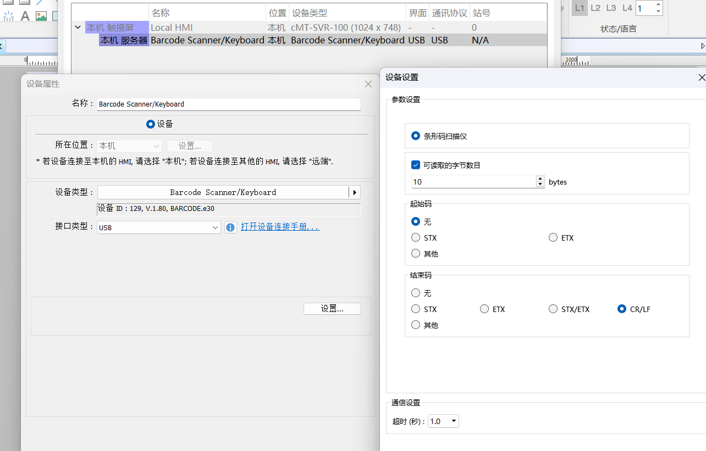706x451 pixels.
Task: Click the 站号 column header
Action: (482, 13)
